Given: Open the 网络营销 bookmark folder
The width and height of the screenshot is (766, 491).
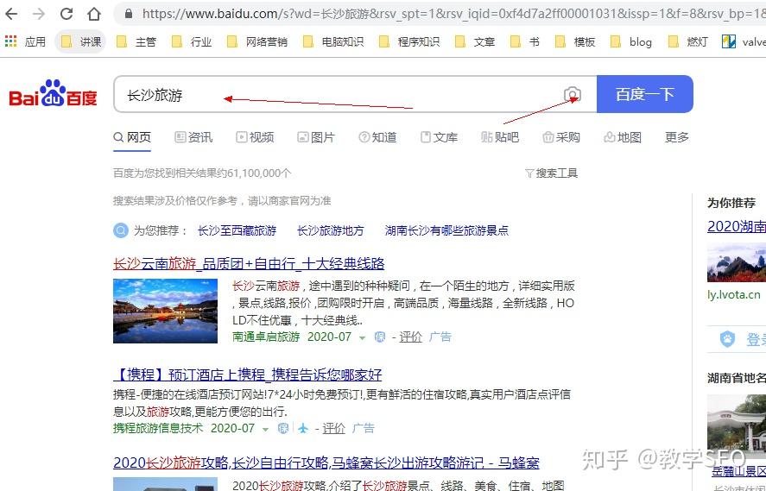Looking at the screenshot, I should 257,41.
